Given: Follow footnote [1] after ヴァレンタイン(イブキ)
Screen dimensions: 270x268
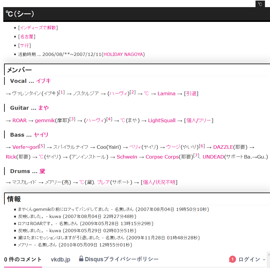Looking at the screenshot, I should coord(62,92).
